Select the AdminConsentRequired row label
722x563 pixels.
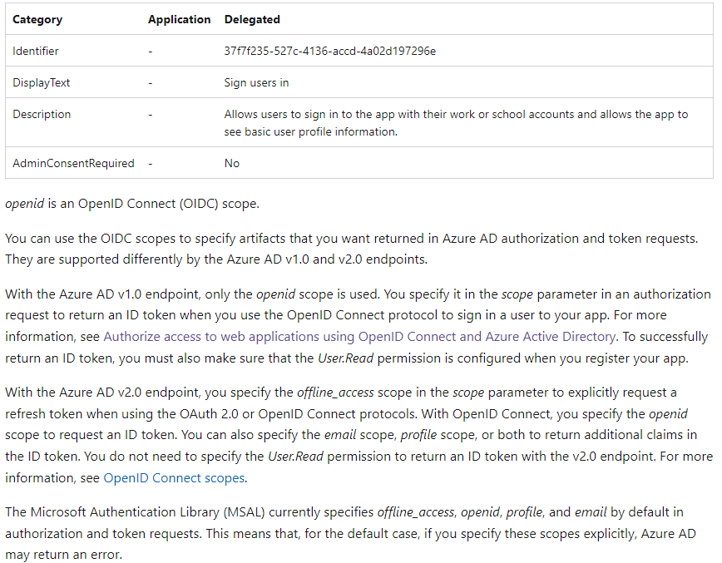pyautogui.click(x=73, y=163)
